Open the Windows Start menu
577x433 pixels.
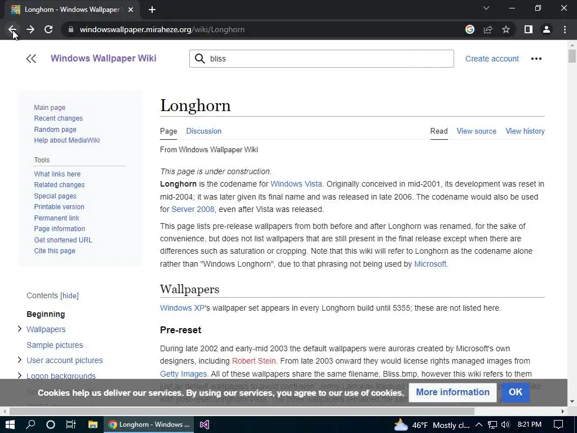(x=10, y=425)
